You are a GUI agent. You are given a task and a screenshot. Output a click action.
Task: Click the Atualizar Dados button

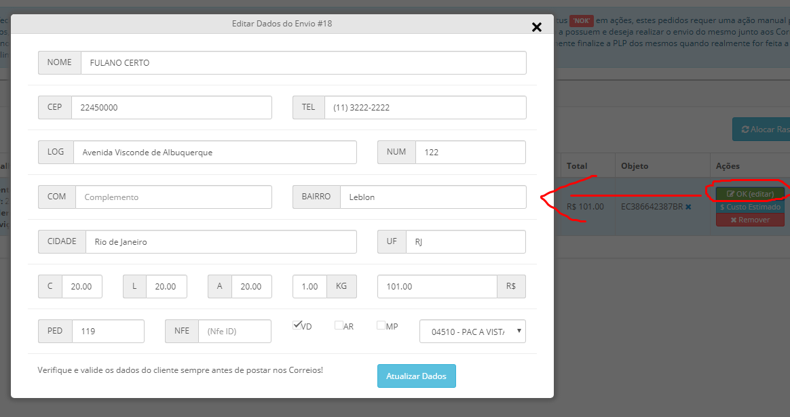416,376
